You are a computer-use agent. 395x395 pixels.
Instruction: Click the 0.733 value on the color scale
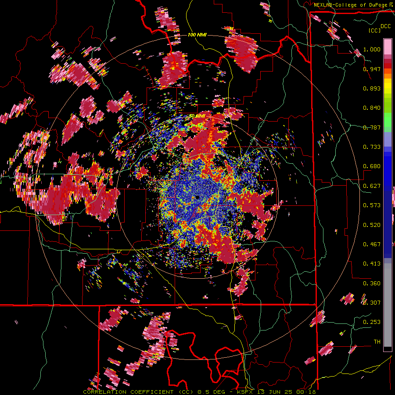[372, 147]
